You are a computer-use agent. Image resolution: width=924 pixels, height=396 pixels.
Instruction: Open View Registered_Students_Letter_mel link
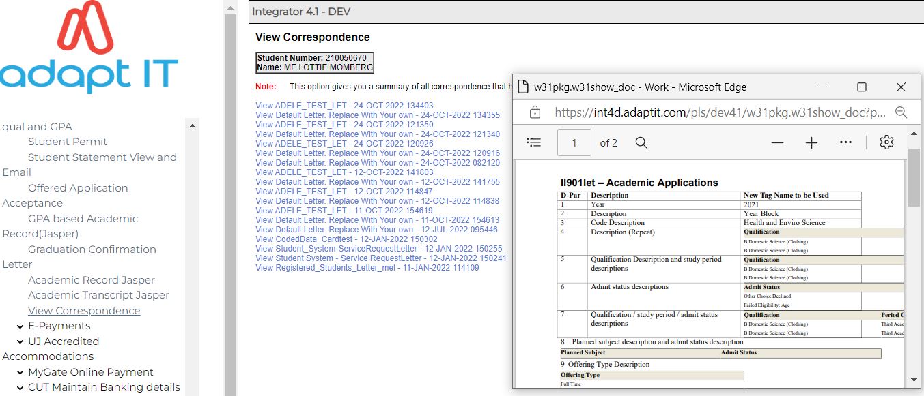point(367,268)
